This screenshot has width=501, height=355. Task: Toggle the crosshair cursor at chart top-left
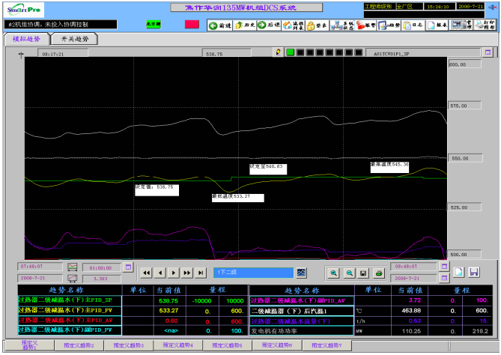tap(22, 54)
